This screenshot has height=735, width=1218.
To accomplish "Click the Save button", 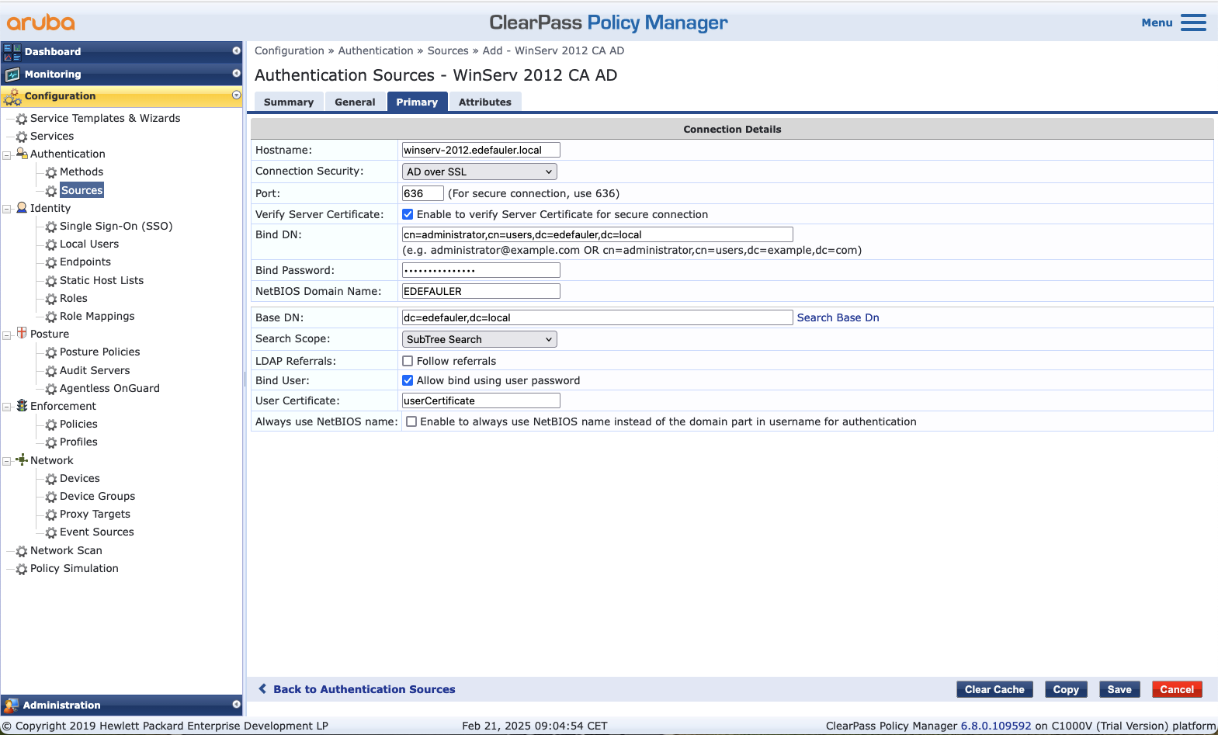I will pos(1119,689).
